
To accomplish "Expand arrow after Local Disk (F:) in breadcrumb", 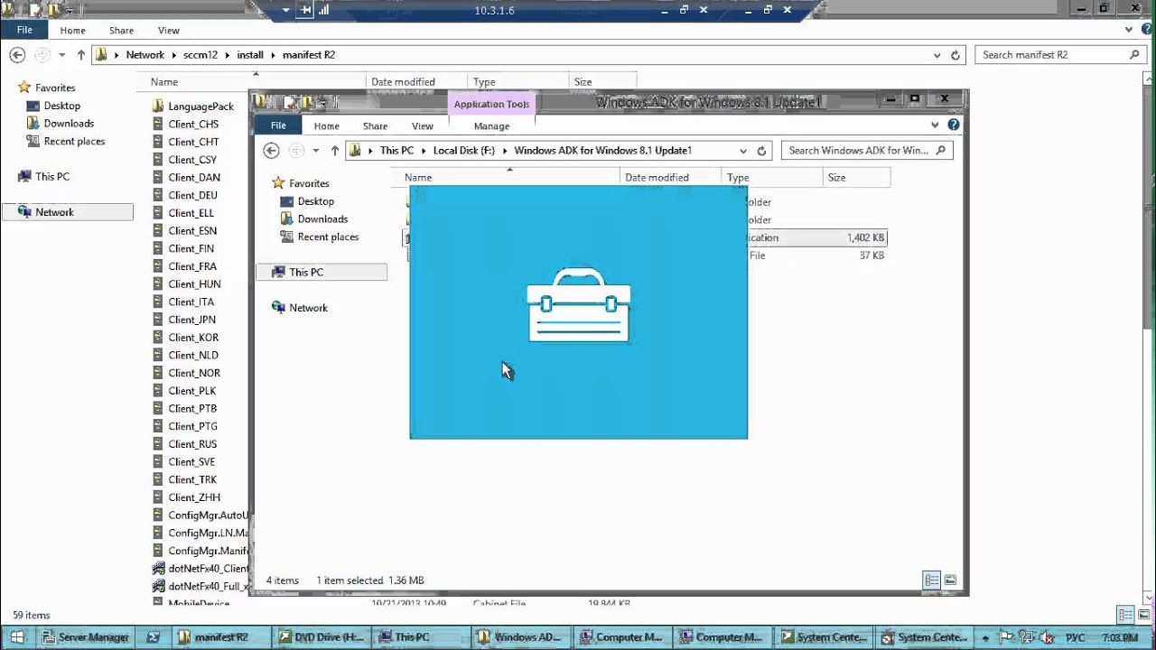I will [x=504, y=151].
